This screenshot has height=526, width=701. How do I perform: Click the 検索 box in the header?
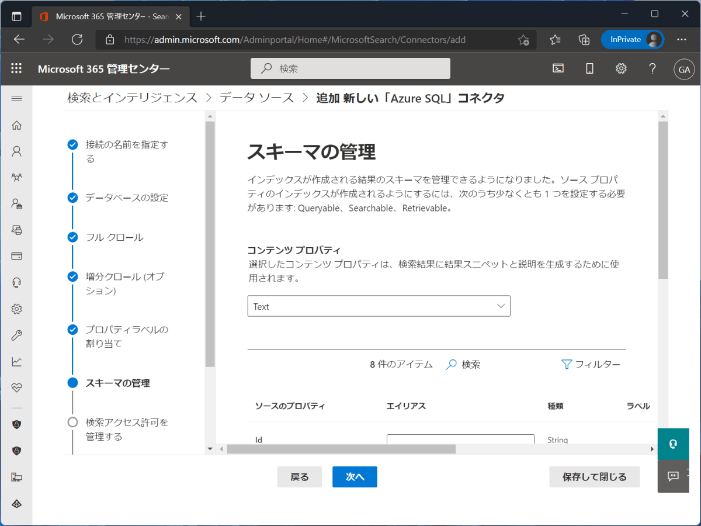click(350, 68)
